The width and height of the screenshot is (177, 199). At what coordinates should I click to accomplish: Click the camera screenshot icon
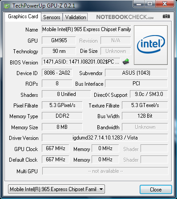point(166,16)
